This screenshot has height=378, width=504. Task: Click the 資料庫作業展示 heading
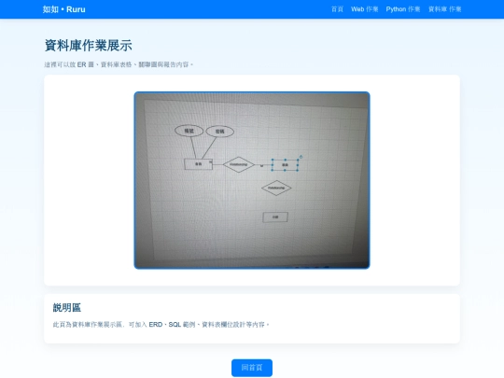click(89, 46)
